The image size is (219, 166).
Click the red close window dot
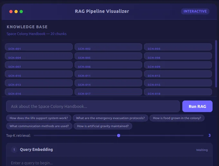point(11,12)
